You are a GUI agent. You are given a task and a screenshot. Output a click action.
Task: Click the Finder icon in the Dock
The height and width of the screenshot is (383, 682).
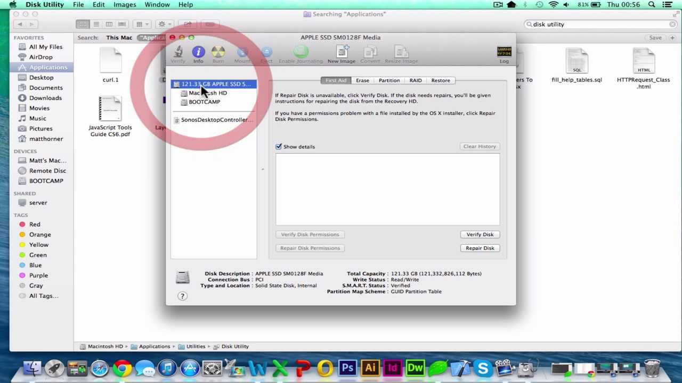[32, 368]
